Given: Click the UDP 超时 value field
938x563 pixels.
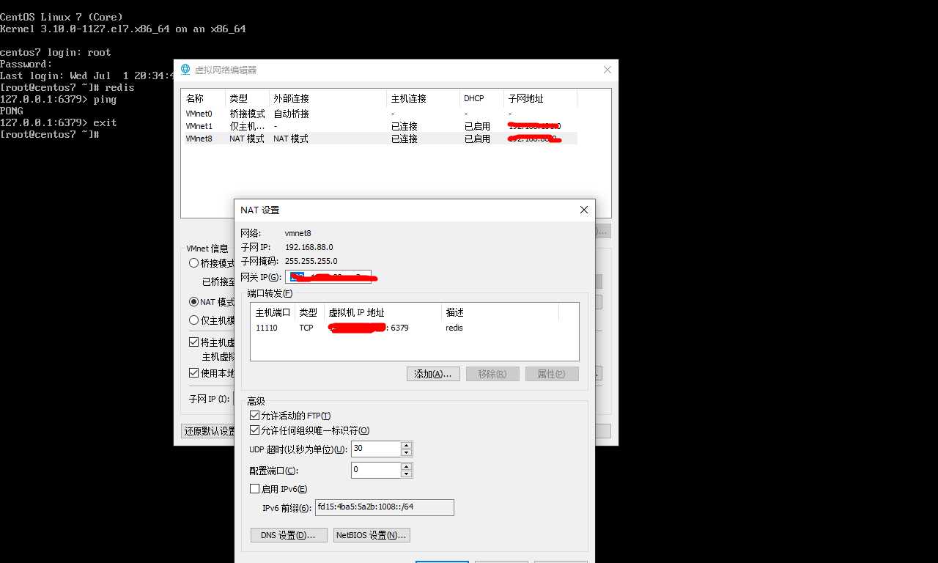Looking at the screenshot, I should (376, 449).
